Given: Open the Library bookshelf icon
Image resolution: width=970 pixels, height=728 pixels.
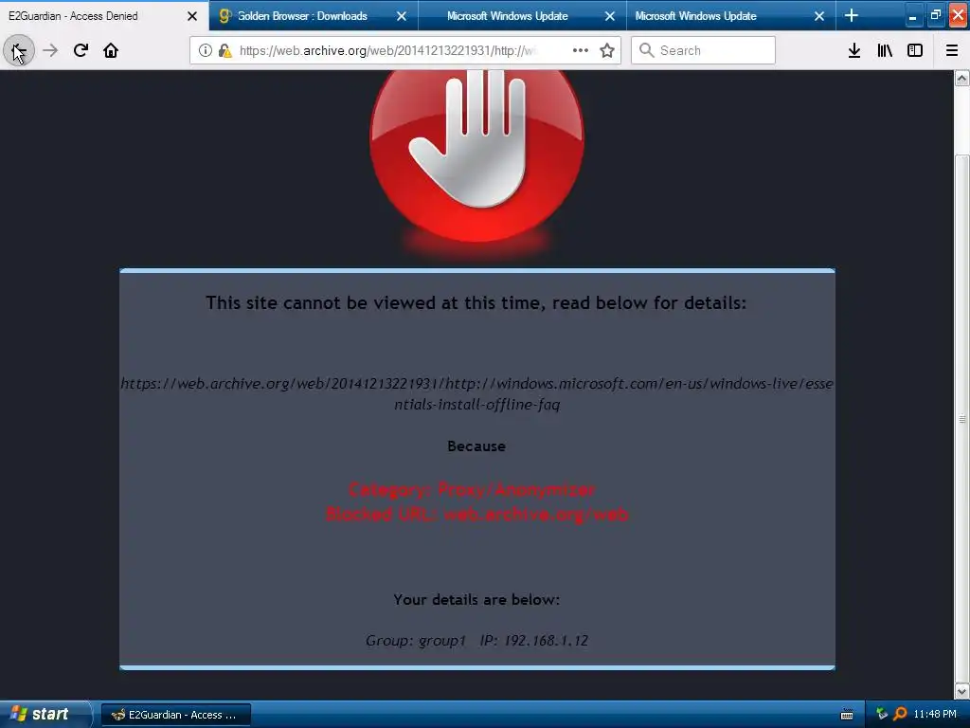Looking at the screenshot, I should pos(885,50).
